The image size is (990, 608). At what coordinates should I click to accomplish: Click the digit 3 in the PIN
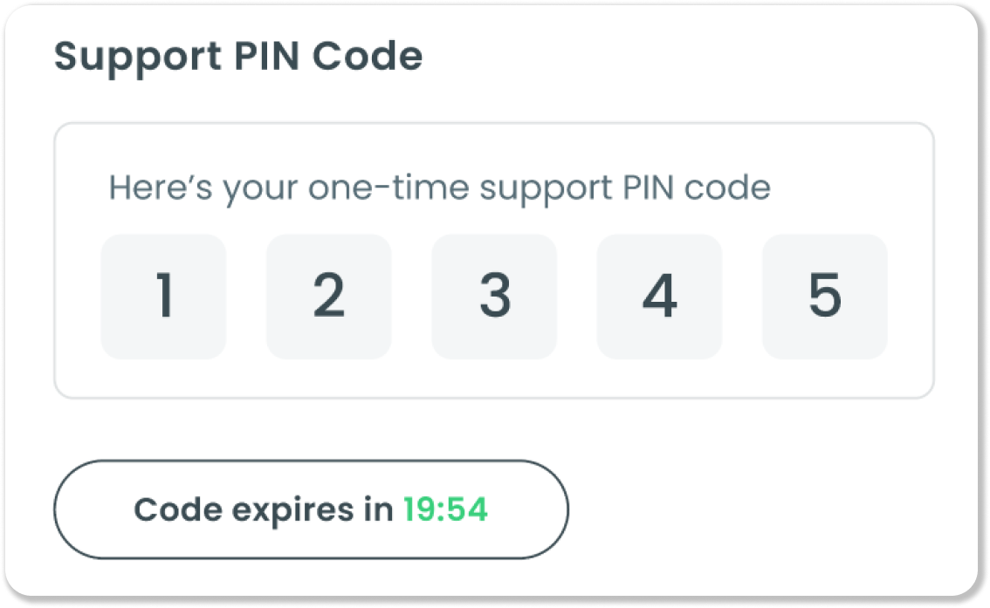[x=494, y=297]
